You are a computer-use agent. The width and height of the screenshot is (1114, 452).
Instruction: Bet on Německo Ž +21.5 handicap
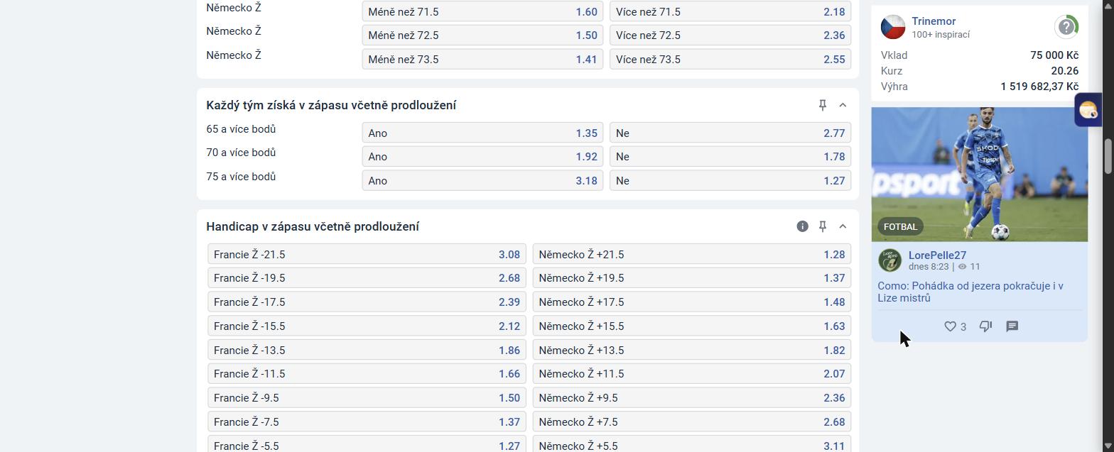[692, 255]
